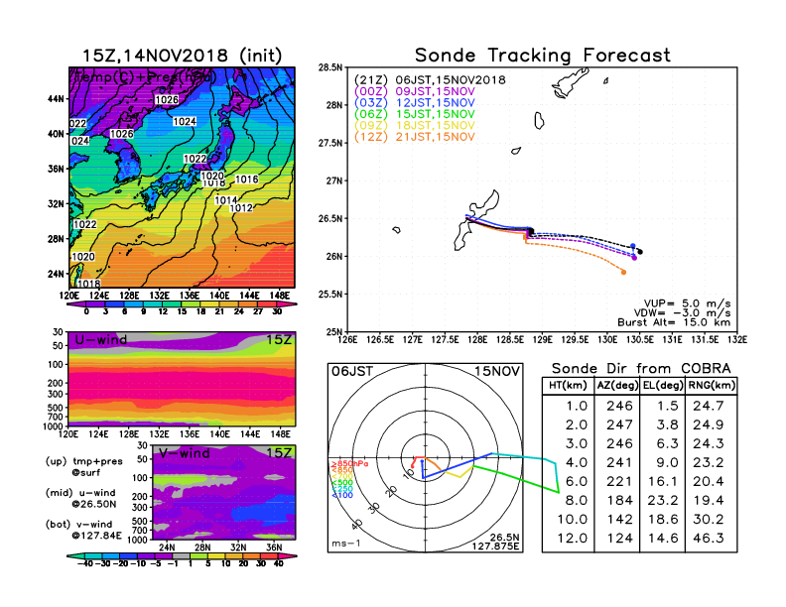Screen dimensions: 786x607
Task: Click the gray -1 to 1 segment on wind colorbar
Action: tap(182, 555)
